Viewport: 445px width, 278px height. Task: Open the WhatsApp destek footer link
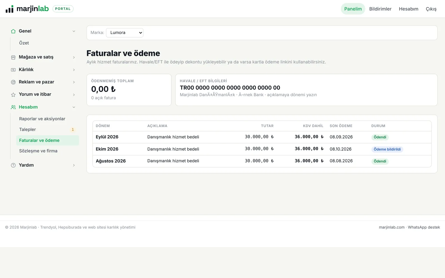point(424,227)
